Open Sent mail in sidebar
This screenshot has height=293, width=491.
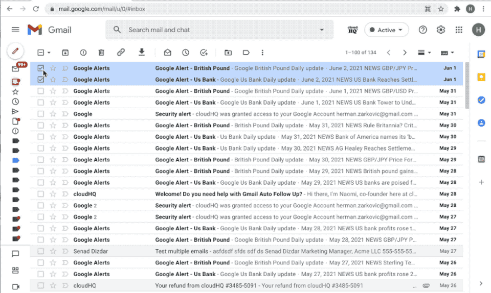coord(15,111)
